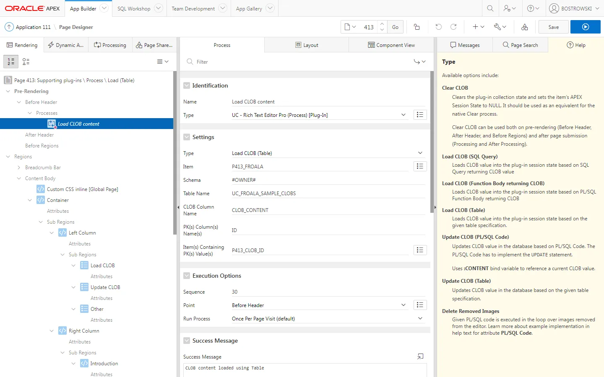The height and width of the screenshot is (377, 604).
Task: Click the Run Page play button
Action: (x=586, y=27)
